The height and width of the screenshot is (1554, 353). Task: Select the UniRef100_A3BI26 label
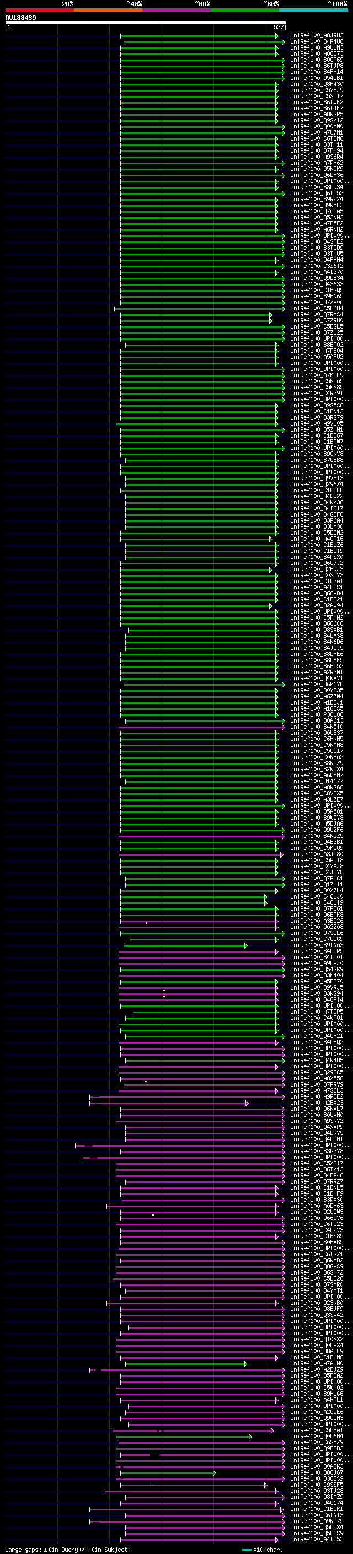[317, 921]
